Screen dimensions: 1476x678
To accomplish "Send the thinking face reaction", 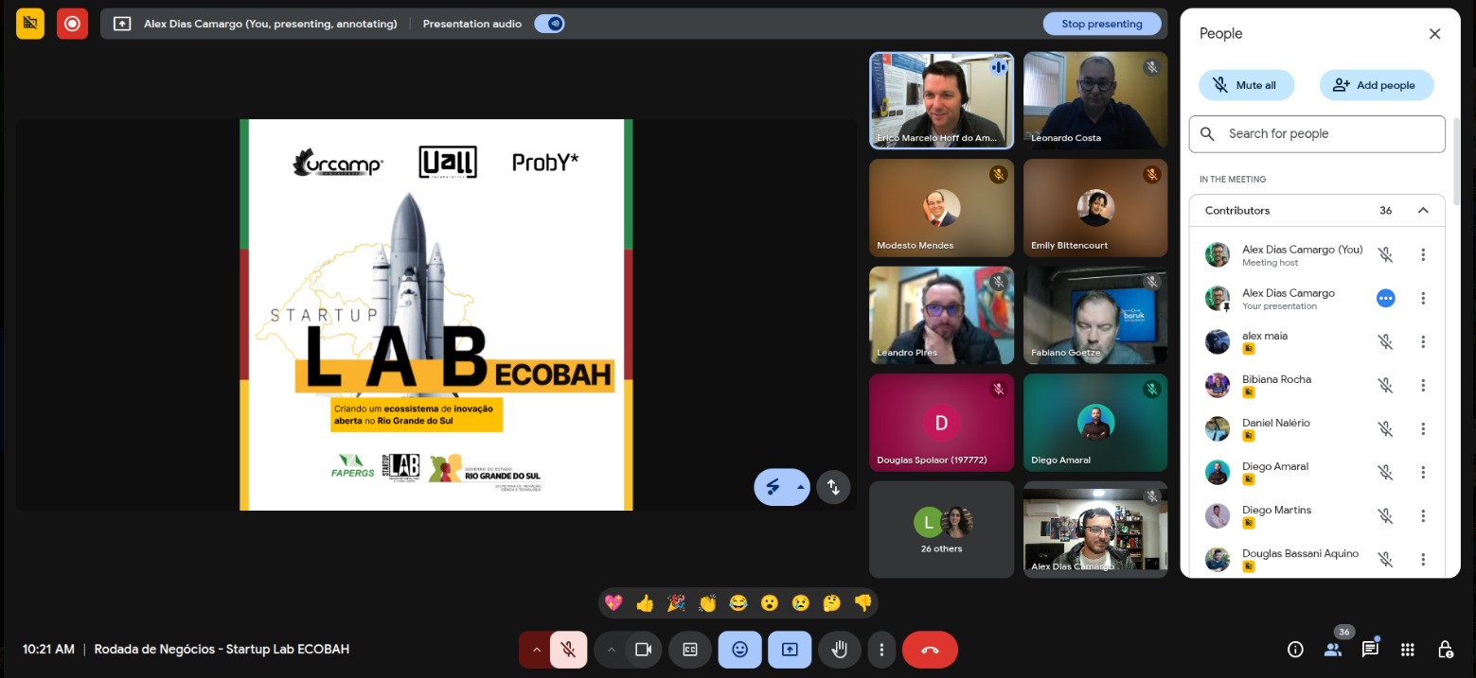I will click(831, 602).
